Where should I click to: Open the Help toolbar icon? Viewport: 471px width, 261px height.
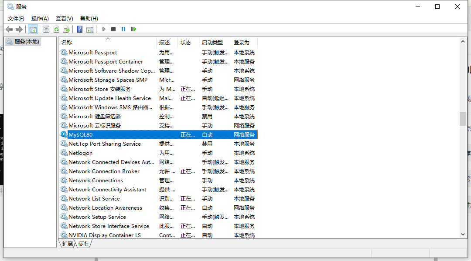pyautogui.click(x=80, y=29)
